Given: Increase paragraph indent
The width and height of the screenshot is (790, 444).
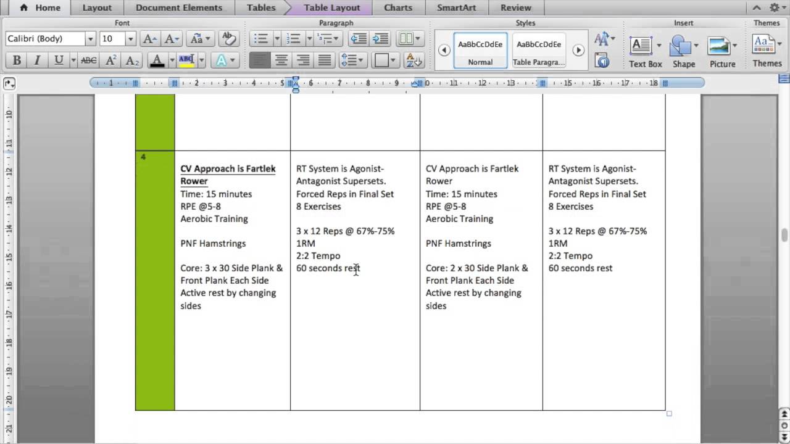Looking at the screenshot, I should click(380, 39).
